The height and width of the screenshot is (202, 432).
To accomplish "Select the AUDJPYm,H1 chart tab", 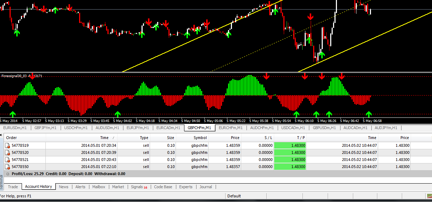I will point(386,128).
